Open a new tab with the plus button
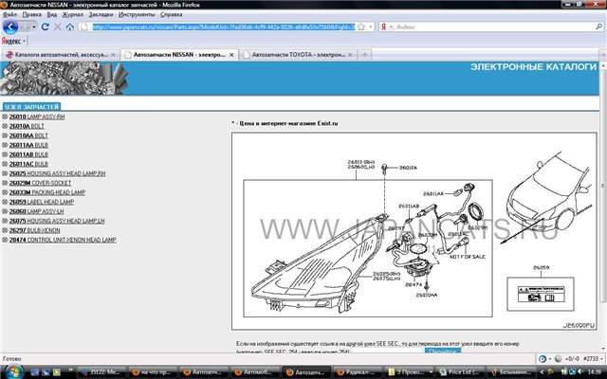 pos(364,55)
